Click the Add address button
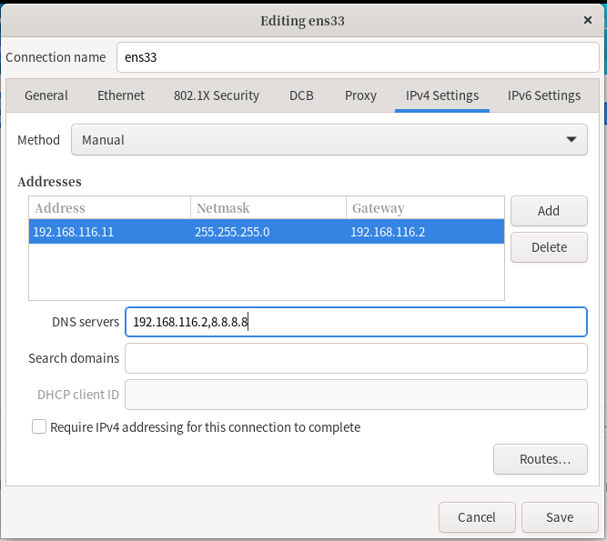 coord(548,211)
